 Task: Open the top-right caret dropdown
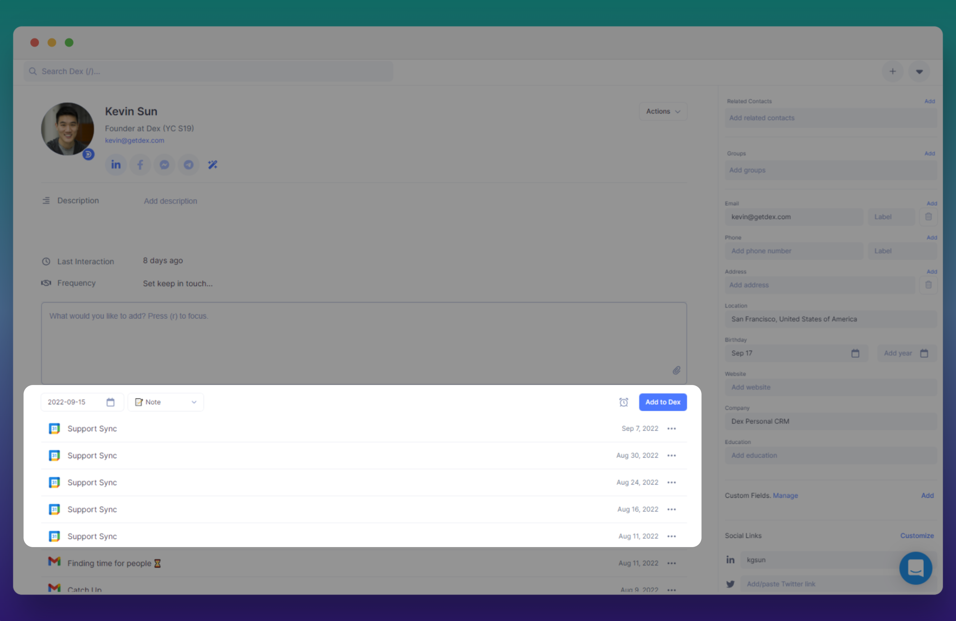pyautogui.click(x=919, y=72)
